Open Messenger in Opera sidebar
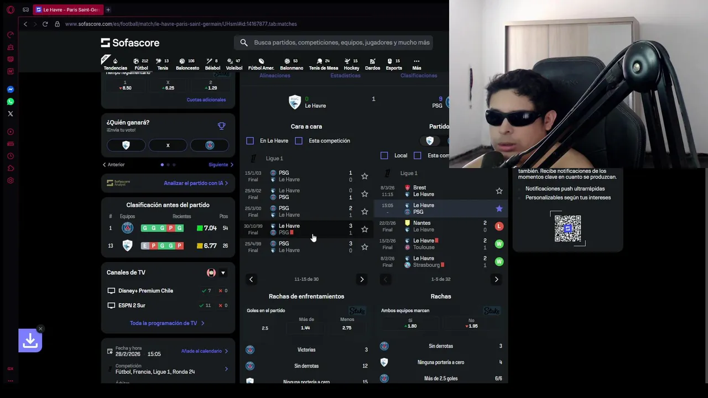The height and width of the screenshot is (398, 708). point(10,90)
